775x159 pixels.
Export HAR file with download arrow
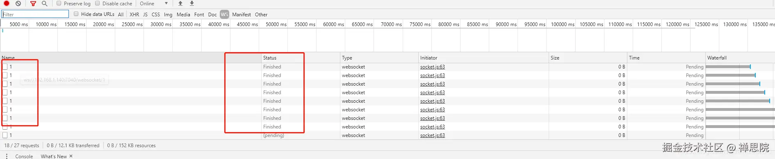click(191, 3)
